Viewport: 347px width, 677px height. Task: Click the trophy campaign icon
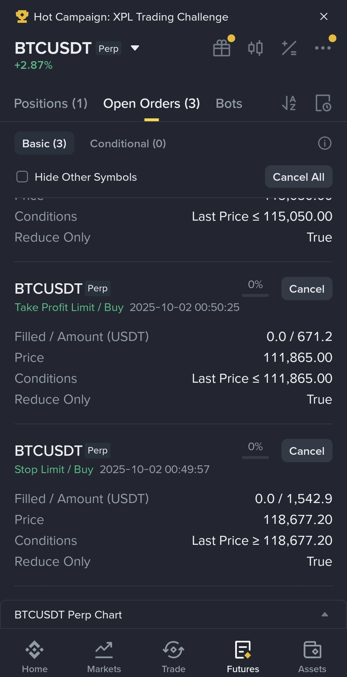(22, 17)
